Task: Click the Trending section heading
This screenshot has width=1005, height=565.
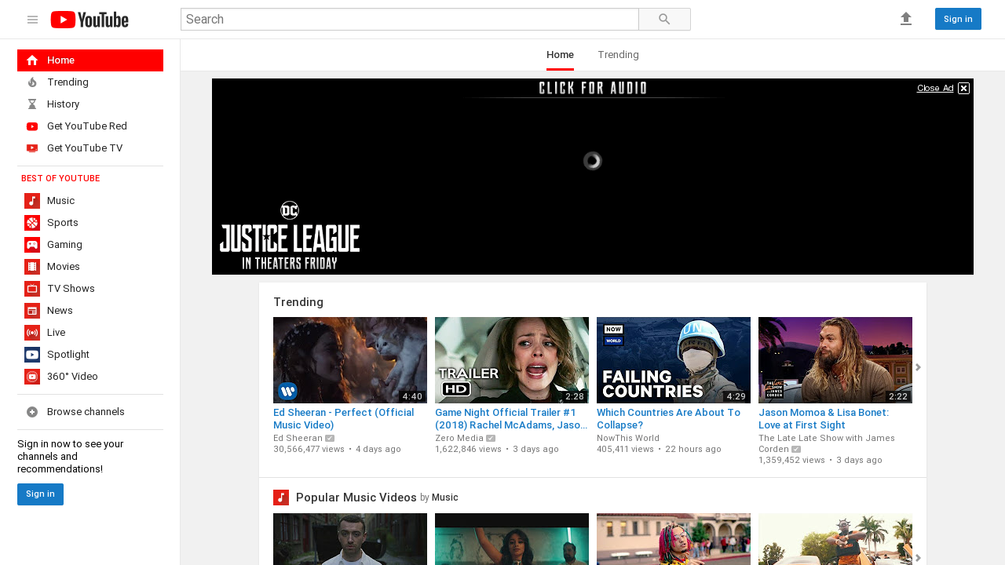Action: pos(298,302)
